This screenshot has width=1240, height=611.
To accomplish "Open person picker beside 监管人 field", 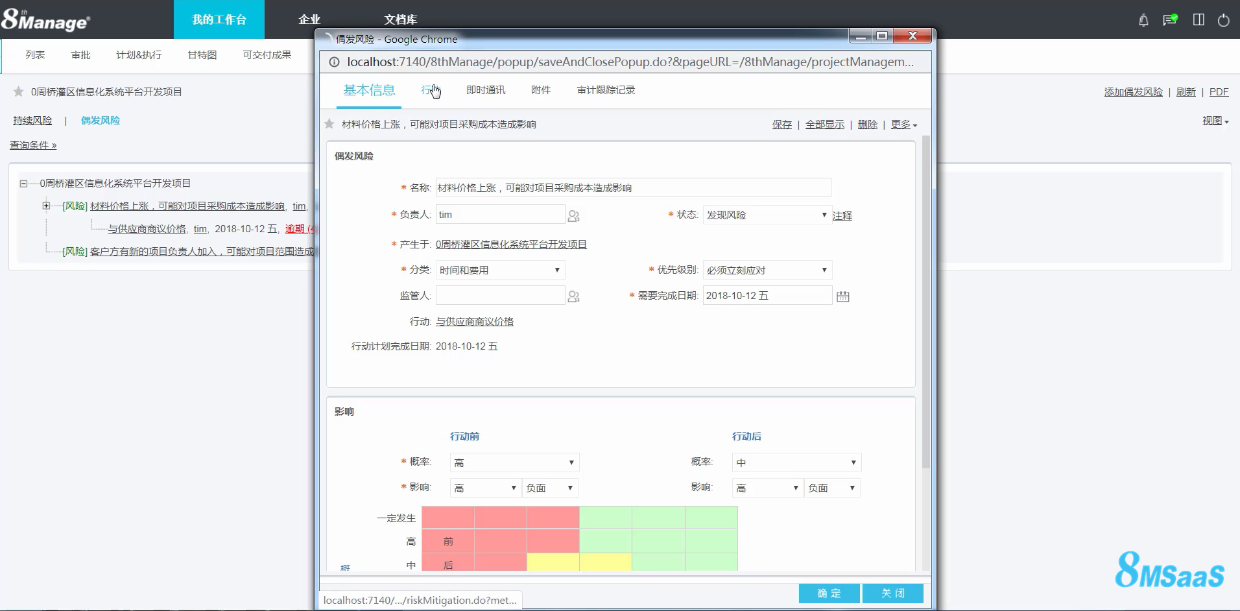I will coord(573,296).
